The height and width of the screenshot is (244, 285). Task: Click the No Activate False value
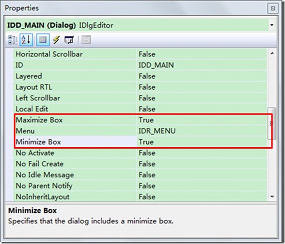tap(202, 153)
